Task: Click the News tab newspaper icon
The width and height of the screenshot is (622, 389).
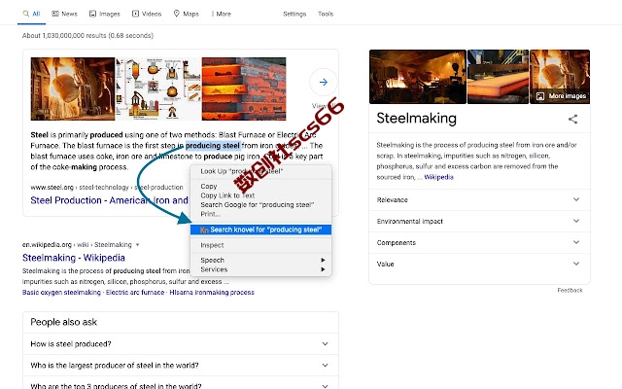Action: pos(55,14)
